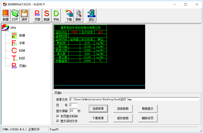Save using the 保存 toolbar icon
Screen dimensions: 203x133
coord(24,15)
